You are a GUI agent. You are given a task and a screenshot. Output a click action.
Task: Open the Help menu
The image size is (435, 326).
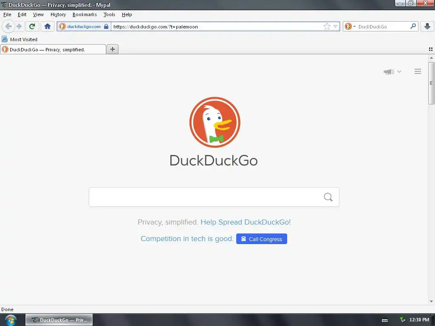click(x=127, y=14)
